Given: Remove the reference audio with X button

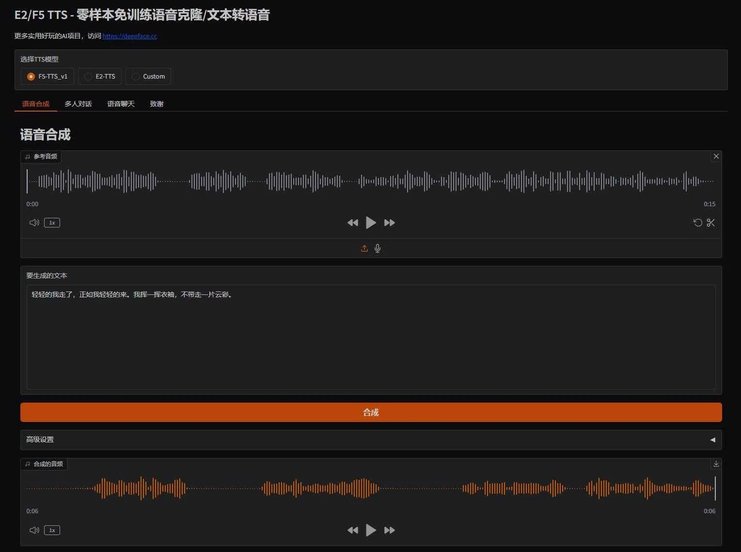Looking at the screenshot, I should (x=716, y=156).
